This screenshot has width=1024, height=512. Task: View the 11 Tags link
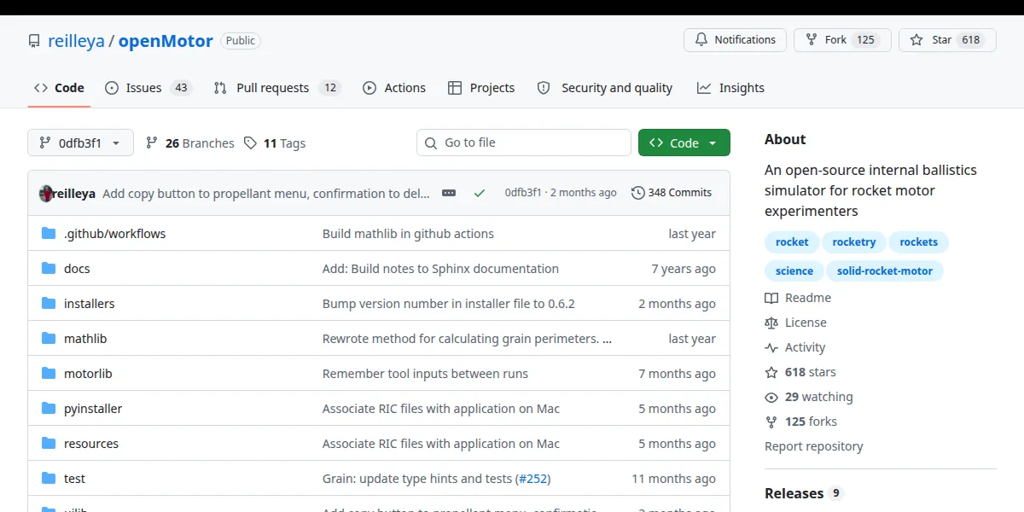pos(275,143)
